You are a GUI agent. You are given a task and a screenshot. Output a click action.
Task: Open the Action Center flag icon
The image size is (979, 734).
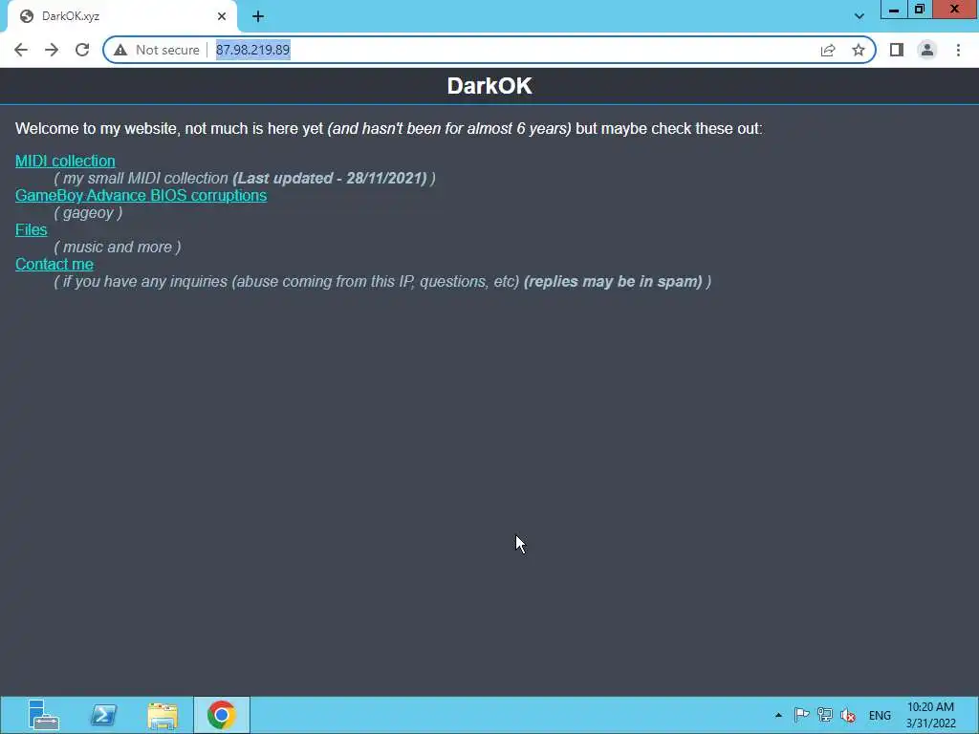pyautogui.click(x=802, y=715)
